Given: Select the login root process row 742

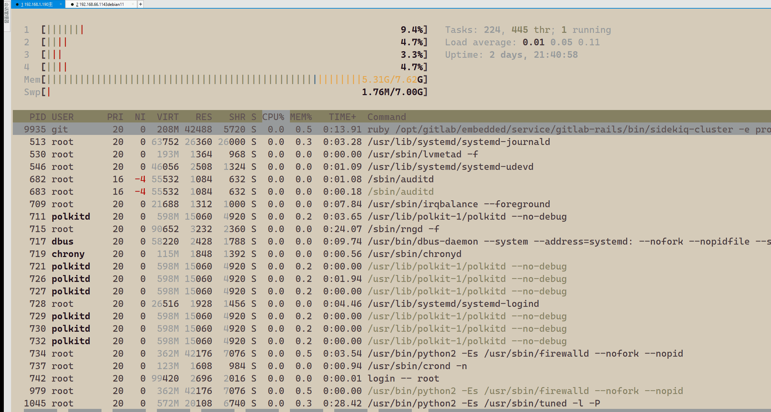Looking at the screenshot, I should [392, 378].
